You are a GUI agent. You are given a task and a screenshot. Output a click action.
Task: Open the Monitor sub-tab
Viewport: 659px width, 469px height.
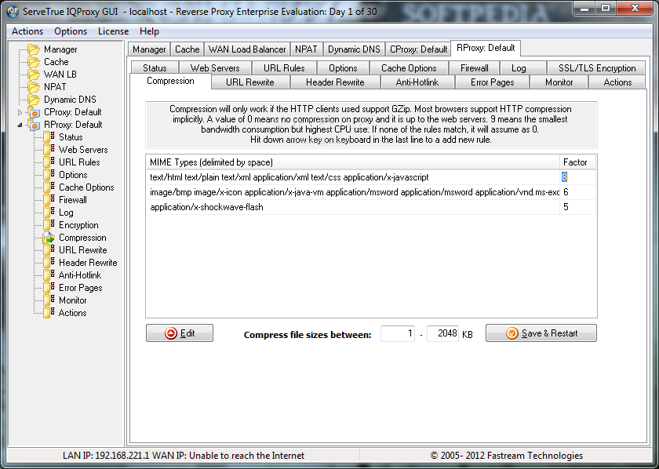point(559,82)
